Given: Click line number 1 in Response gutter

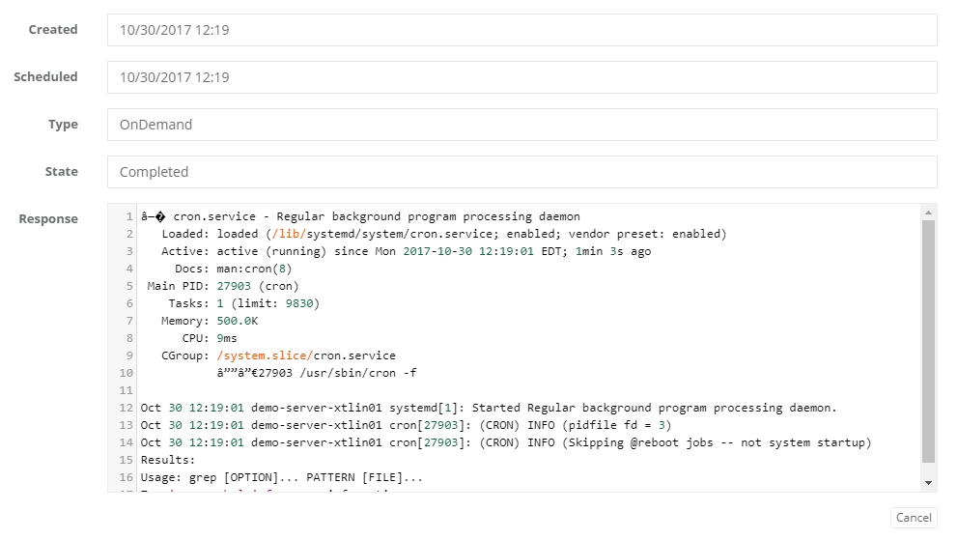Looking at the screenshot, I should pyautogui.click(x=128, y=217).
